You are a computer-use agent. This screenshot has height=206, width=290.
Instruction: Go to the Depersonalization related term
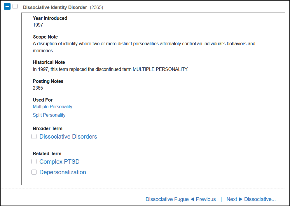[62, 172]
